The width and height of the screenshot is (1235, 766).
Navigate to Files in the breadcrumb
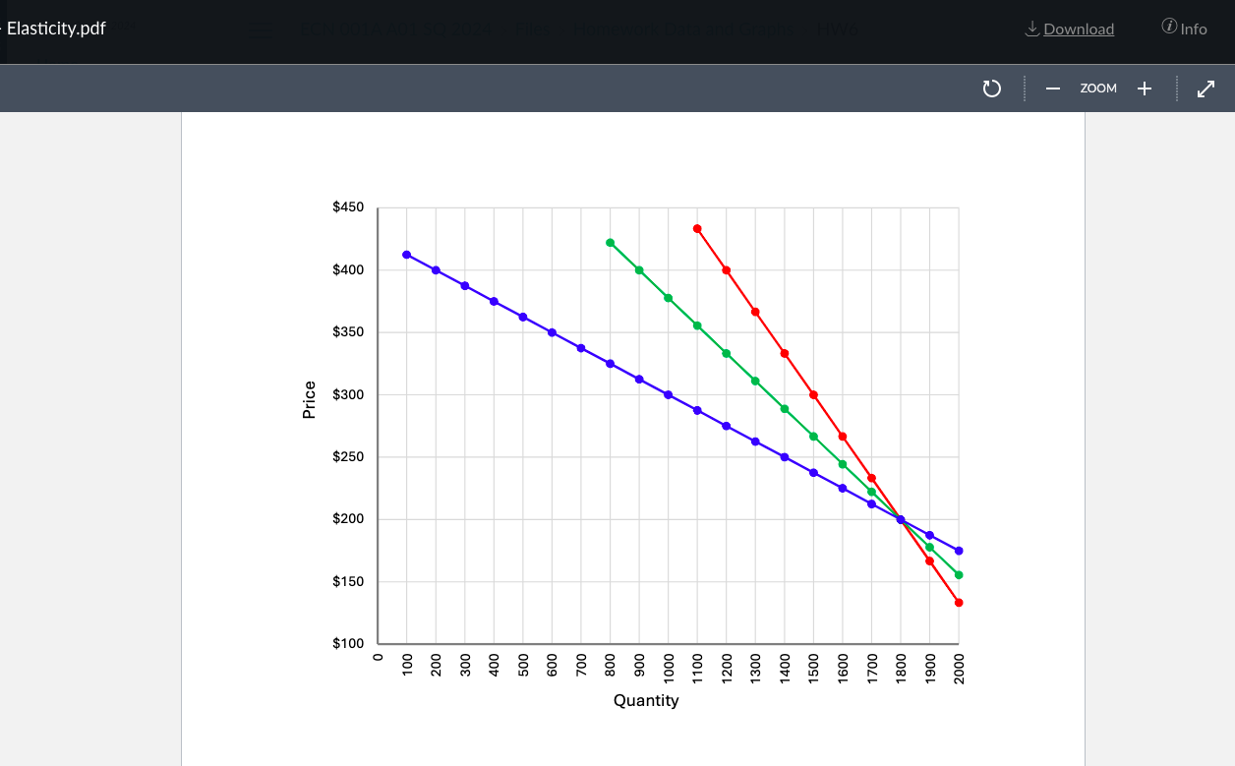(531, 29)
